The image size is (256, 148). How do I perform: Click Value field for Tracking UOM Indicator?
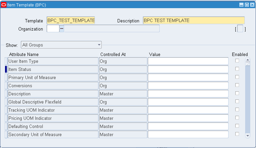(x=188, y=110)
